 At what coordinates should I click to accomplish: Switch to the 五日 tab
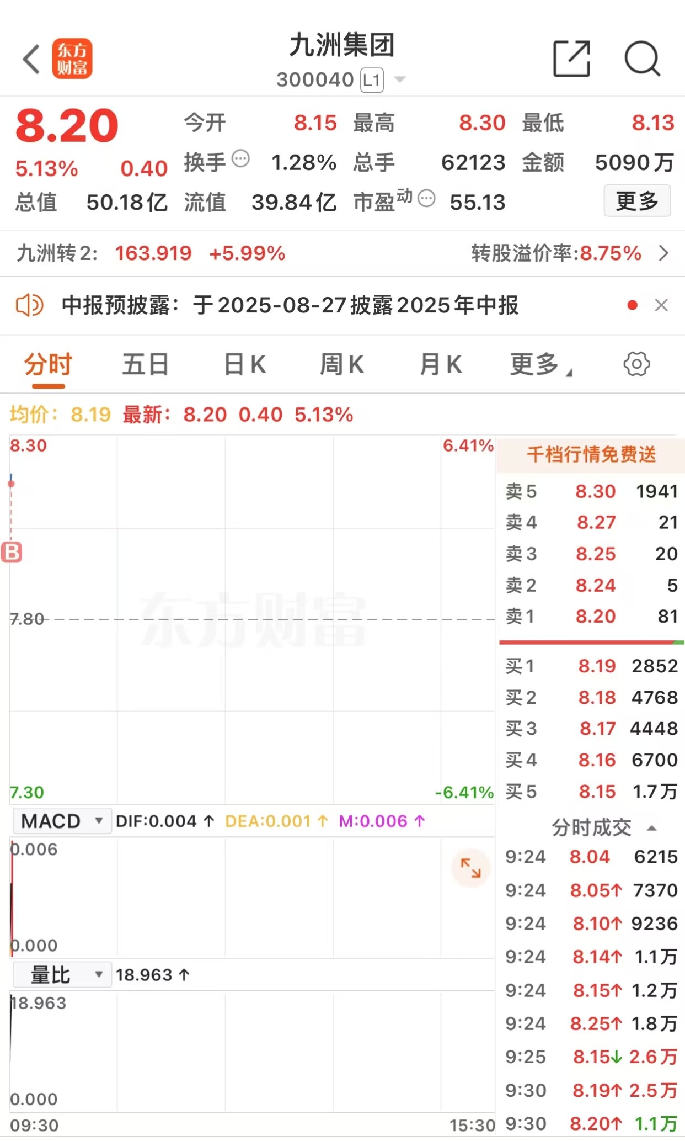pos(146,364)
